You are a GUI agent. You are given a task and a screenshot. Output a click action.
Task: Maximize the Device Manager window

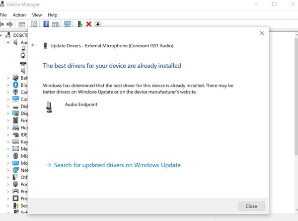274,4
